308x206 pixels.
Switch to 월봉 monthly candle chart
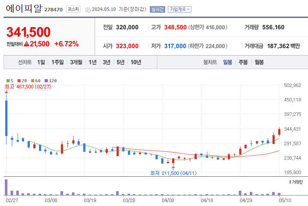click(259, 62)
